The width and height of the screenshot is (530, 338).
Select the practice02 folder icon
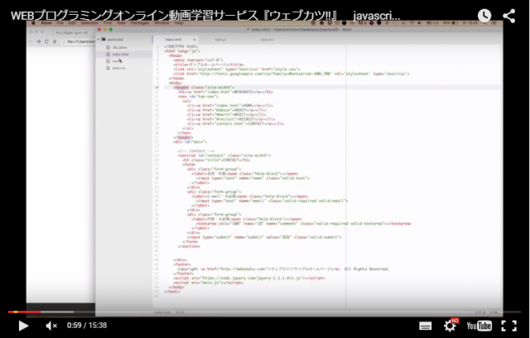[x=104, y=40]
